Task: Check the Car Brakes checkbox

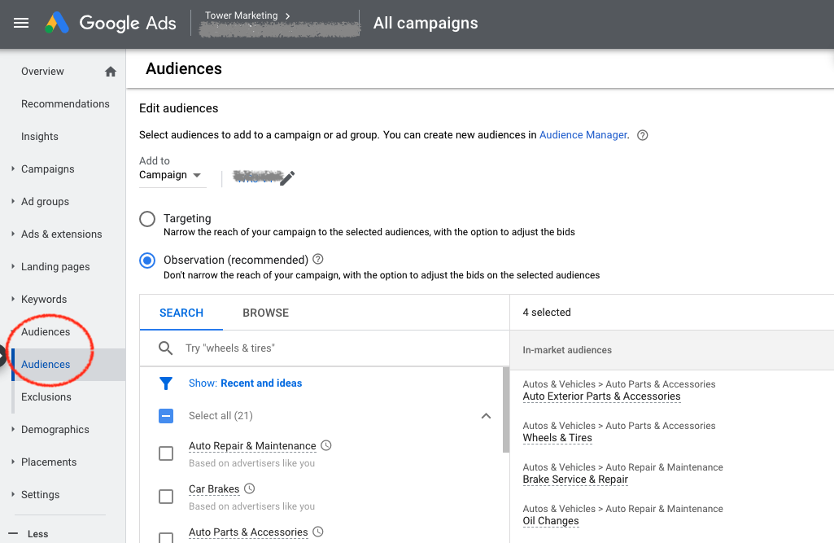Action: tap(166, 497)
